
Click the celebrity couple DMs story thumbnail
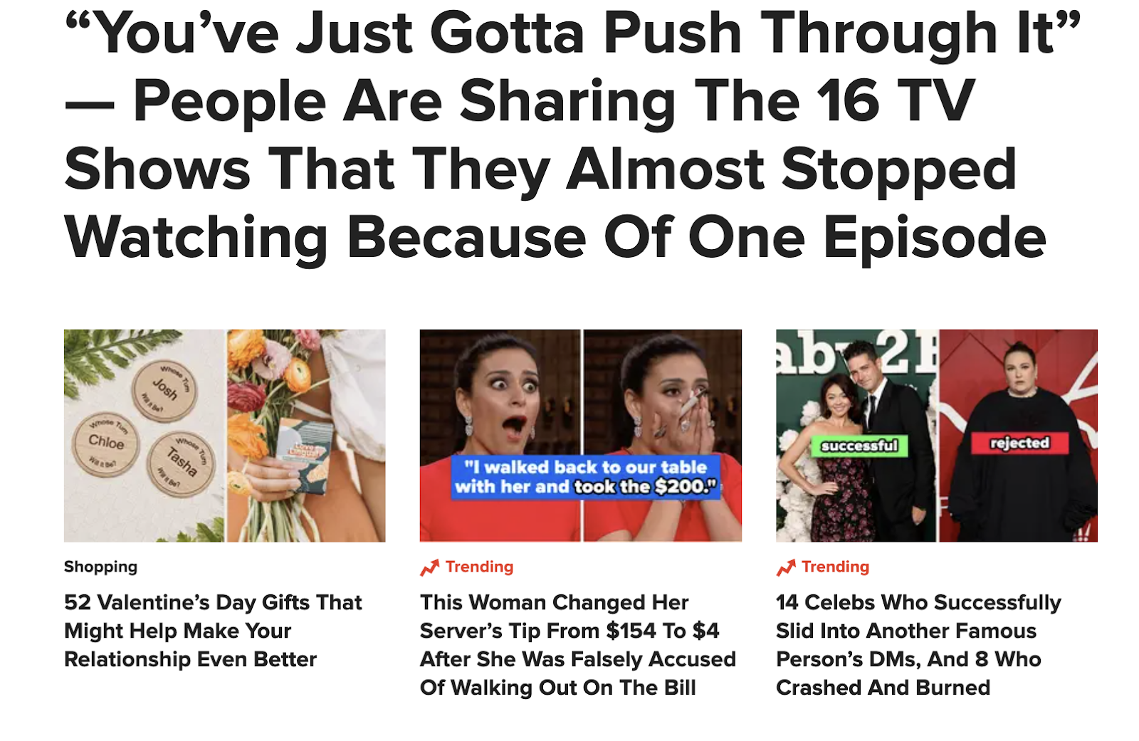pos(936,436)
